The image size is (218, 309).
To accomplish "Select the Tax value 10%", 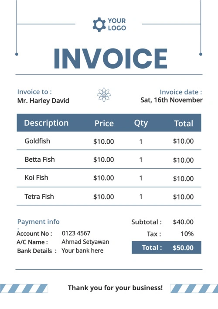I will (187, 234).
